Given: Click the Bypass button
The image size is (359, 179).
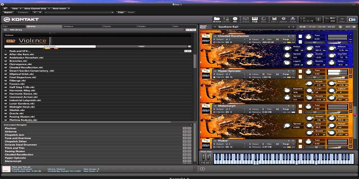Looking at the screenshot, I should click(x=8, y=12).
